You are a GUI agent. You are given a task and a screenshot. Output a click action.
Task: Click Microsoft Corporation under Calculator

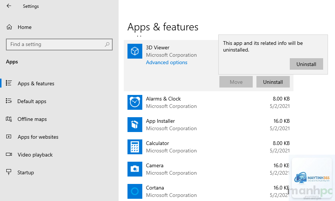pyautogui.click(x=171, y=151)
